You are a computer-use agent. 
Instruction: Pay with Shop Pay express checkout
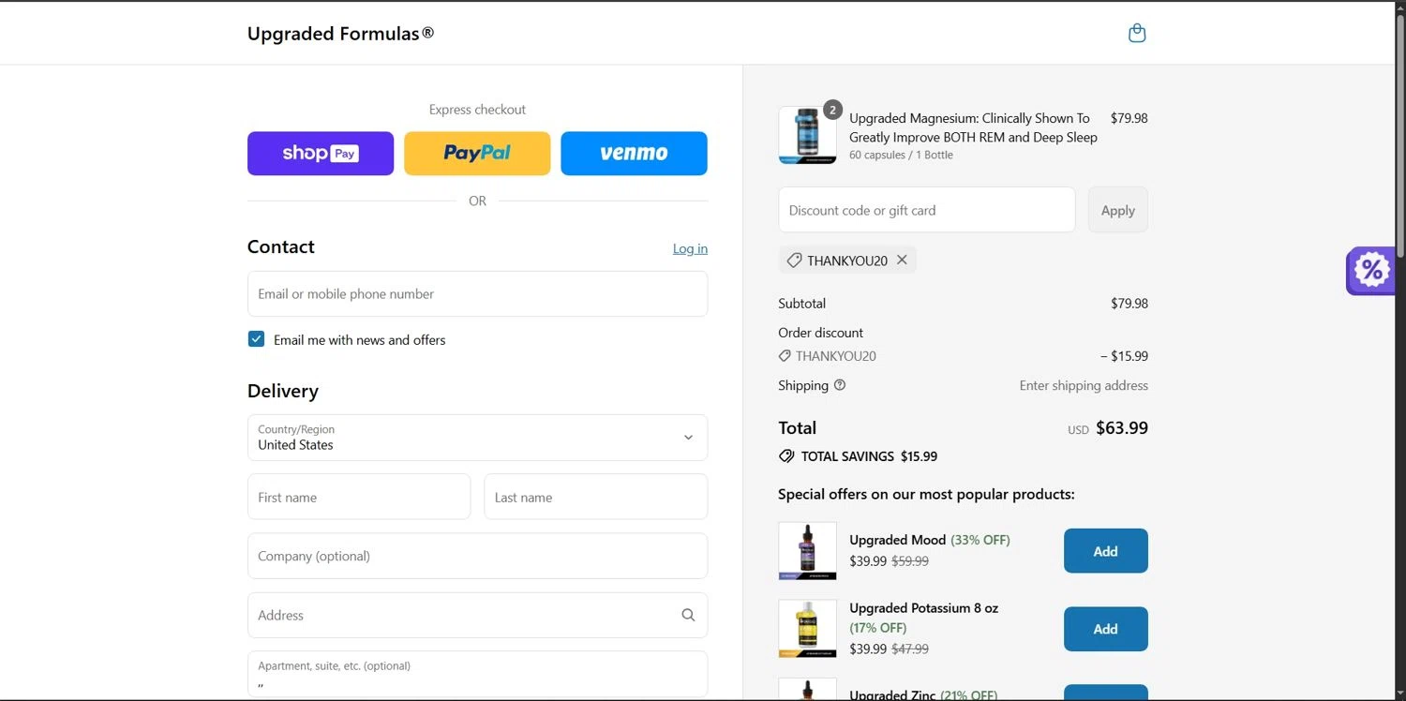321,154
